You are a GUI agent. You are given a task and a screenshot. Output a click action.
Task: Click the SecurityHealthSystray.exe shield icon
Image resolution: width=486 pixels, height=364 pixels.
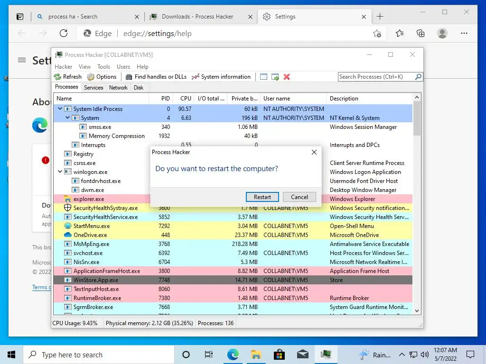click(67, 208)
